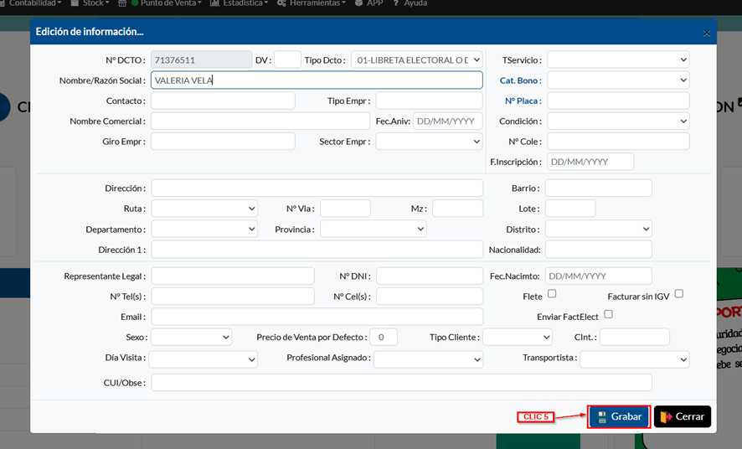
Task: Focus the Email input field
Action: point(317,317)
